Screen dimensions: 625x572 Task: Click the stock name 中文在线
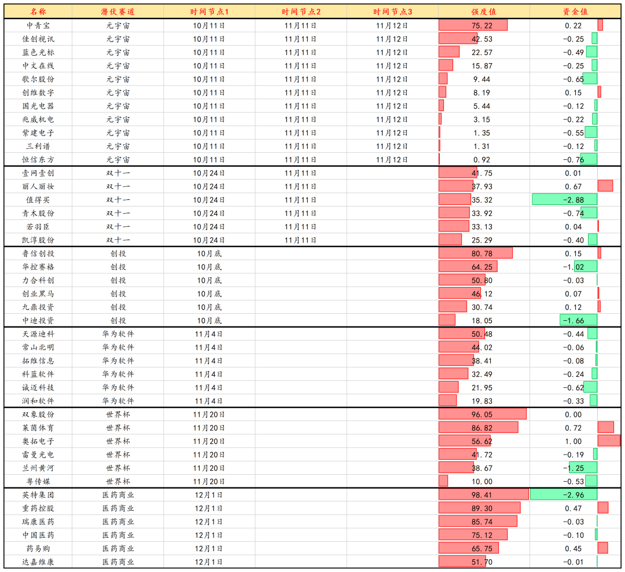click(x=38, y=66)
